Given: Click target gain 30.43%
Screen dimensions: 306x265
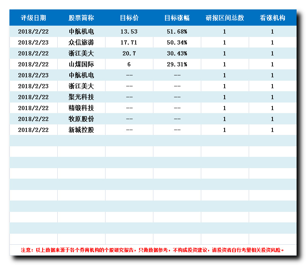Looking at the screenshot, I should tap(177, 54).
